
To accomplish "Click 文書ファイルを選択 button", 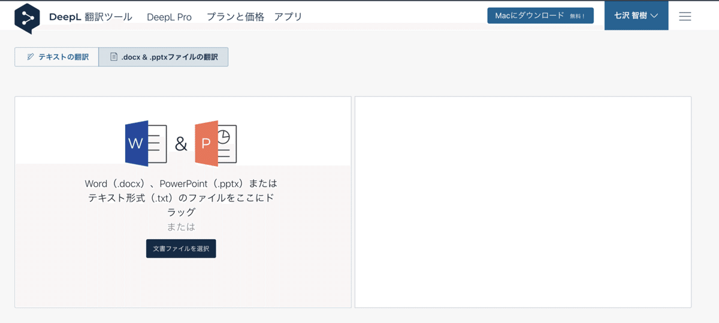I will [x=181, y=249].
